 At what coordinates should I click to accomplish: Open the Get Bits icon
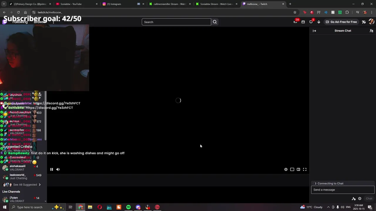click(x=319, y=22)
